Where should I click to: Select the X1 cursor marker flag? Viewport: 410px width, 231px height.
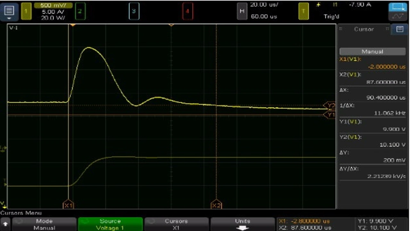click(x=68, y=205)
